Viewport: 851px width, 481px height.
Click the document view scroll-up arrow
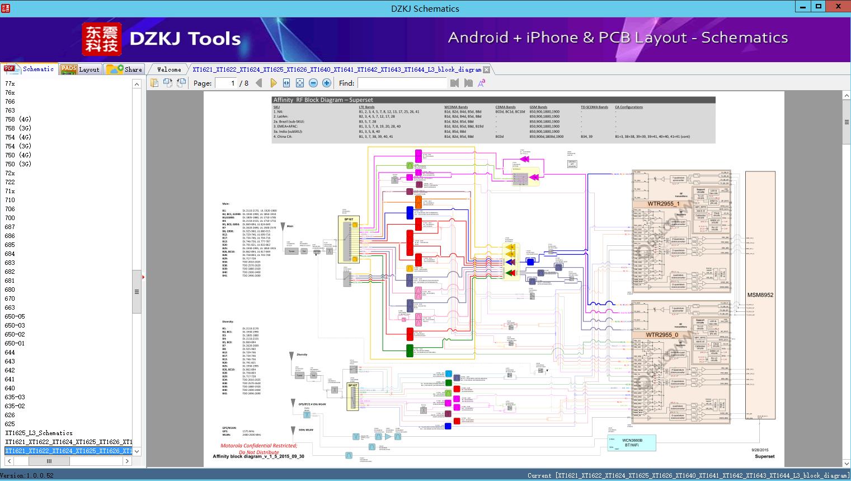tap(846, 96)
